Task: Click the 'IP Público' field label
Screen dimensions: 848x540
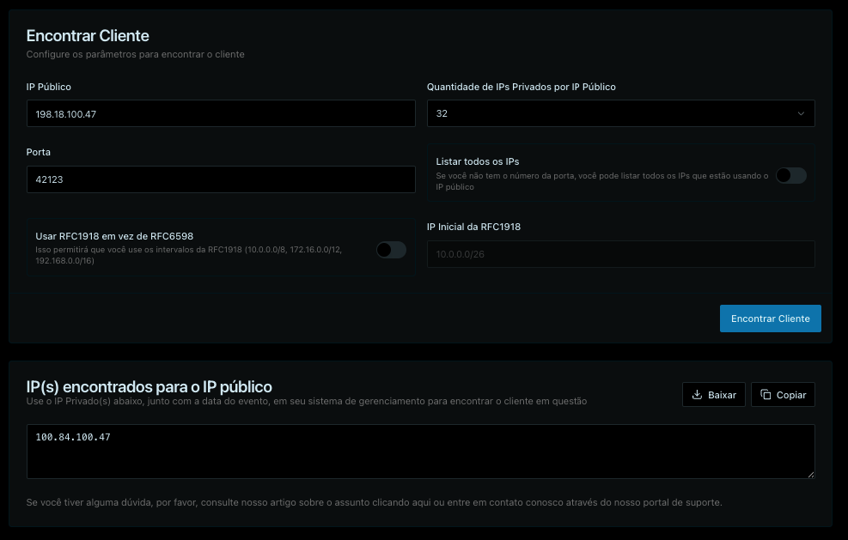Action: click(x=49, y=87)
